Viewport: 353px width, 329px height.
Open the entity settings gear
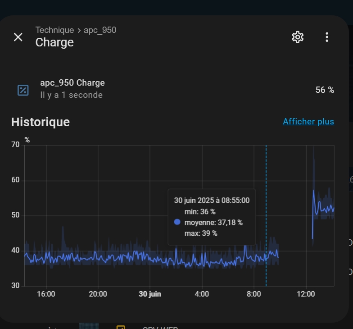tap(298, 37)
